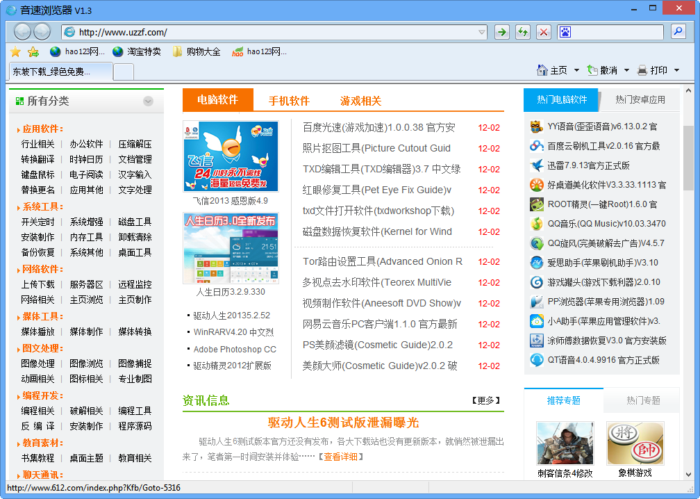700x499 pixels.
Task: Click the Baidu search input box
Action: (x=617, y=32)
